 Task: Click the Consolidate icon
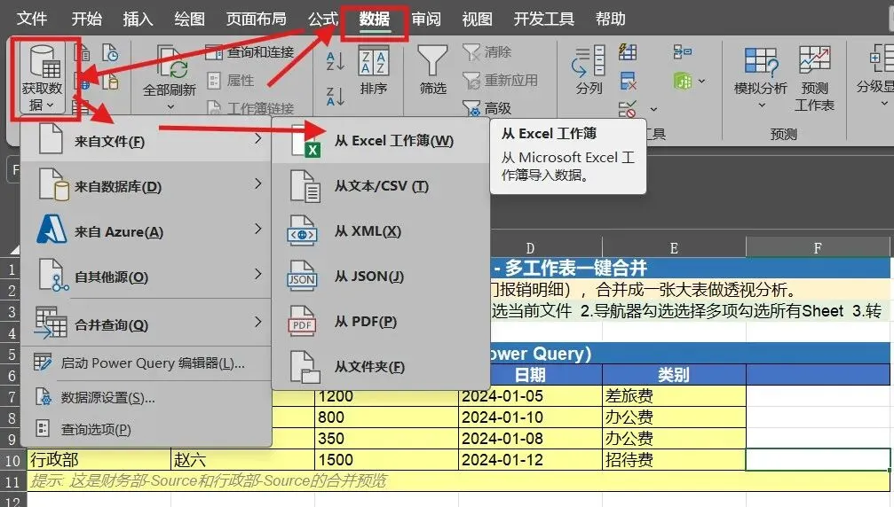pyautogui.click(x=683, y=52)
